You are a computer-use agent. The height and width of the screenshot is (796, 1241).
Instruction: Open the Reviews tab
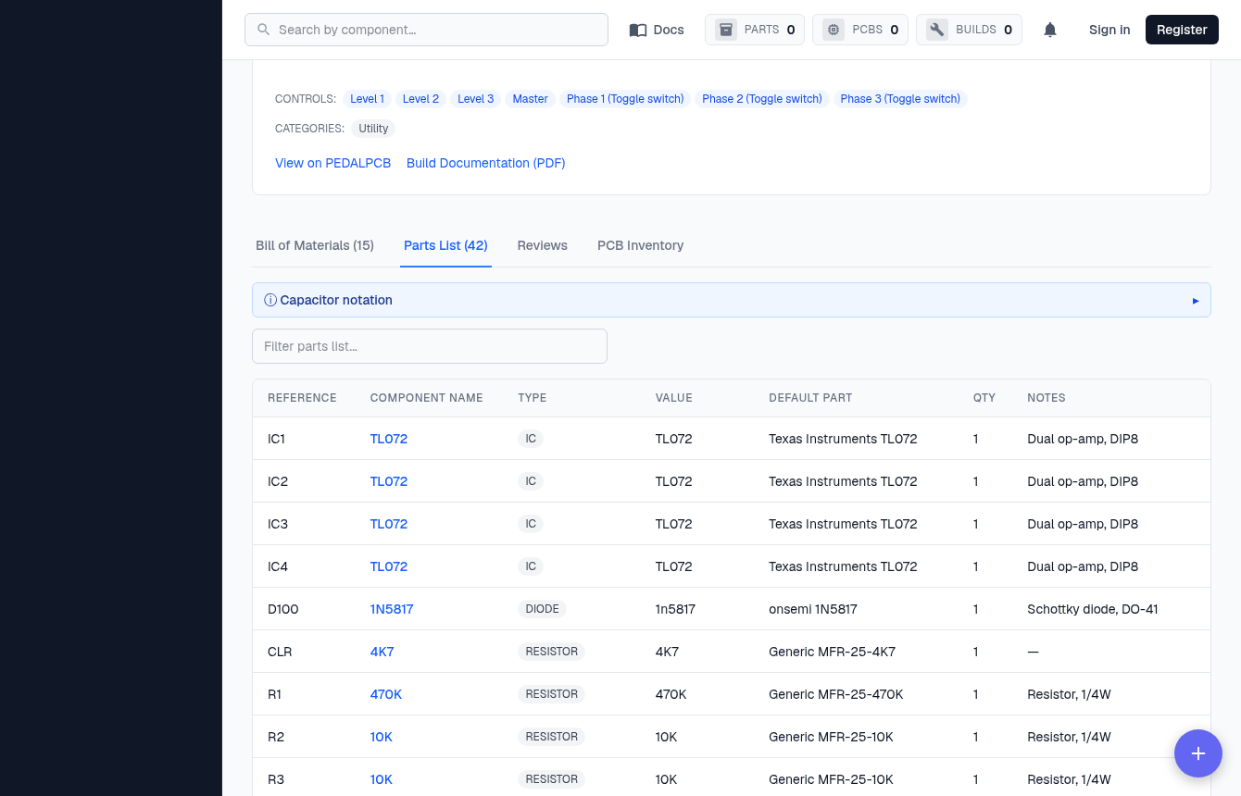(543, 245)
